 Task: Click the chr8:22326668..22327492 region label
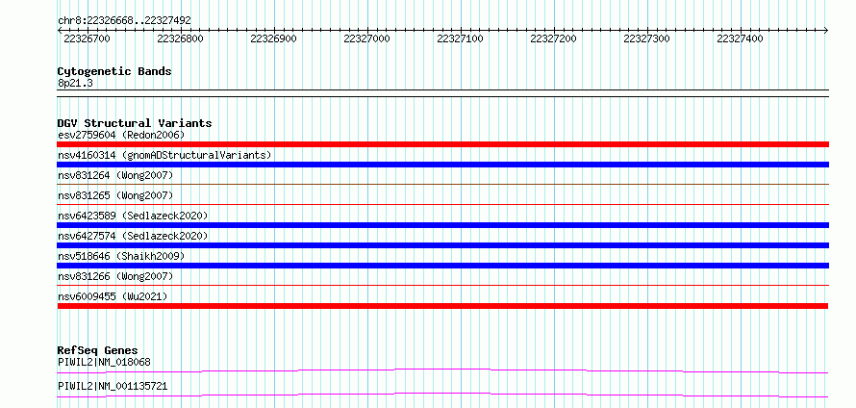124,20
